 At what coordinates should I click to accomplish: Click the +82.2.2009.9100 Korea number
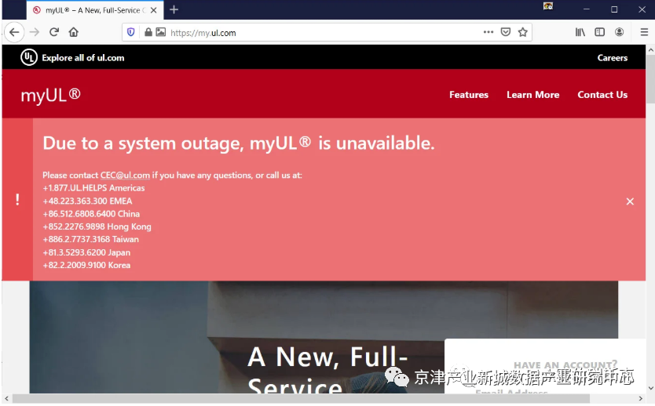coord(86,265)
